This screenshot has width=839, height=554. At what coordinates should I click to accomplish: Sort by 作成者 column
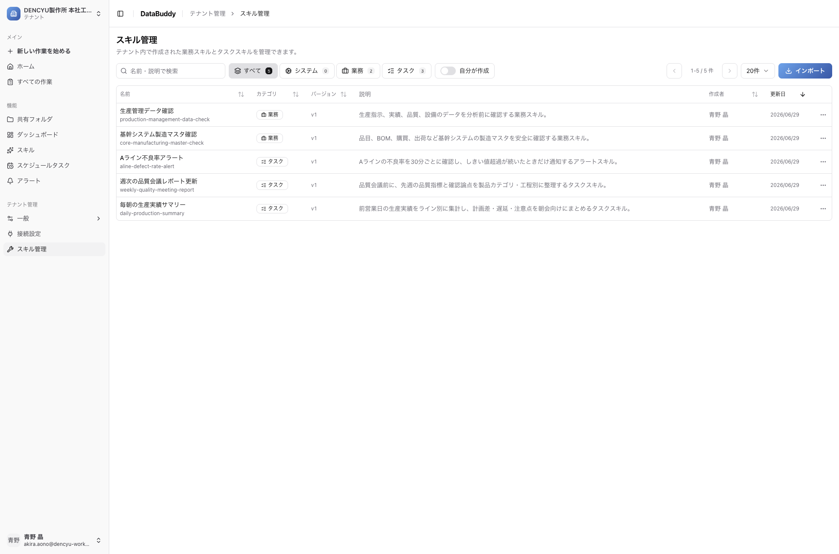point(755,94)
